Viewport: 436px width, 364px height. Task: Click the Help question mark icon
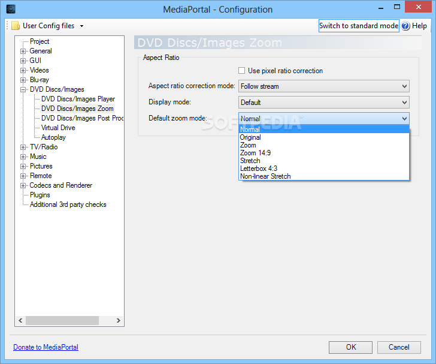click(405, 26)
